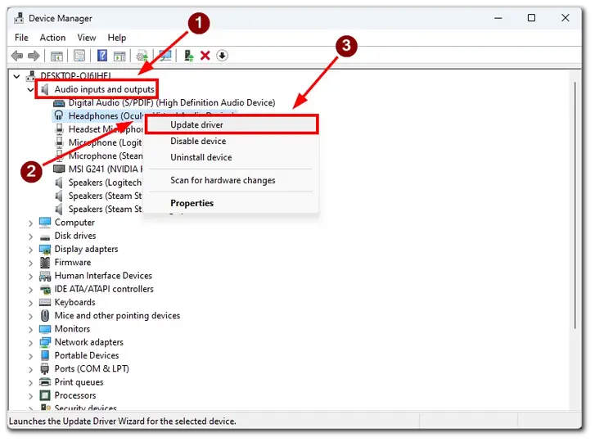Viewport: 595px width, 442px height.
Task: Click the Update driver gear toolbar icon
Action: coord(142,56)
